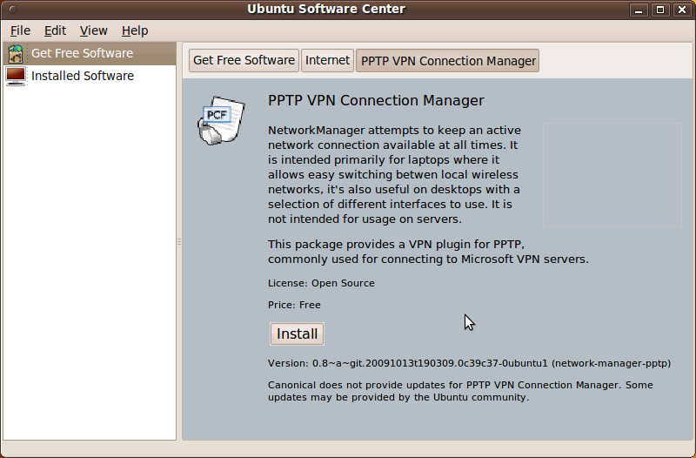The width and height of the screenshot is (696, 458).
Task: Click the NetworkManager description paragraph
Action: coord(394,175)
